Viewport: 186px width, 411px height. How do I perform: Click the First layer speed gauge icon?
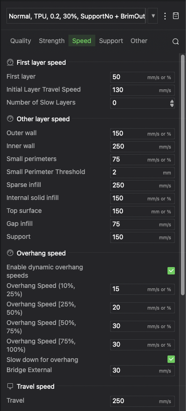(10, 62)
